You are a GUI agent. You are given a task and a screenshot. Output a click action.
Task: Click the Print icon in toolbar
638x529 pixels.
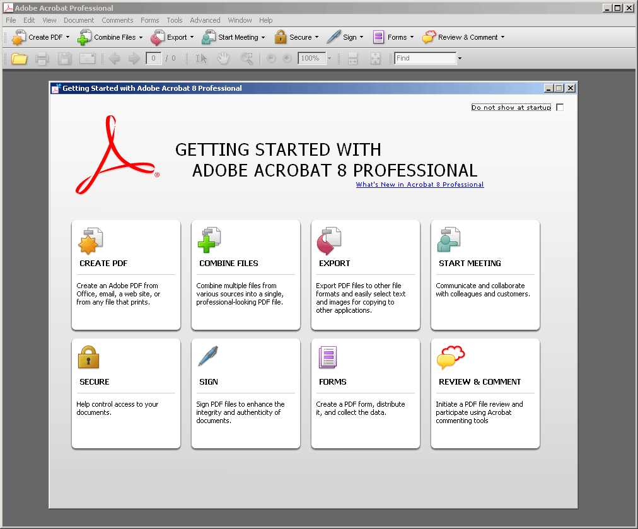42,59
